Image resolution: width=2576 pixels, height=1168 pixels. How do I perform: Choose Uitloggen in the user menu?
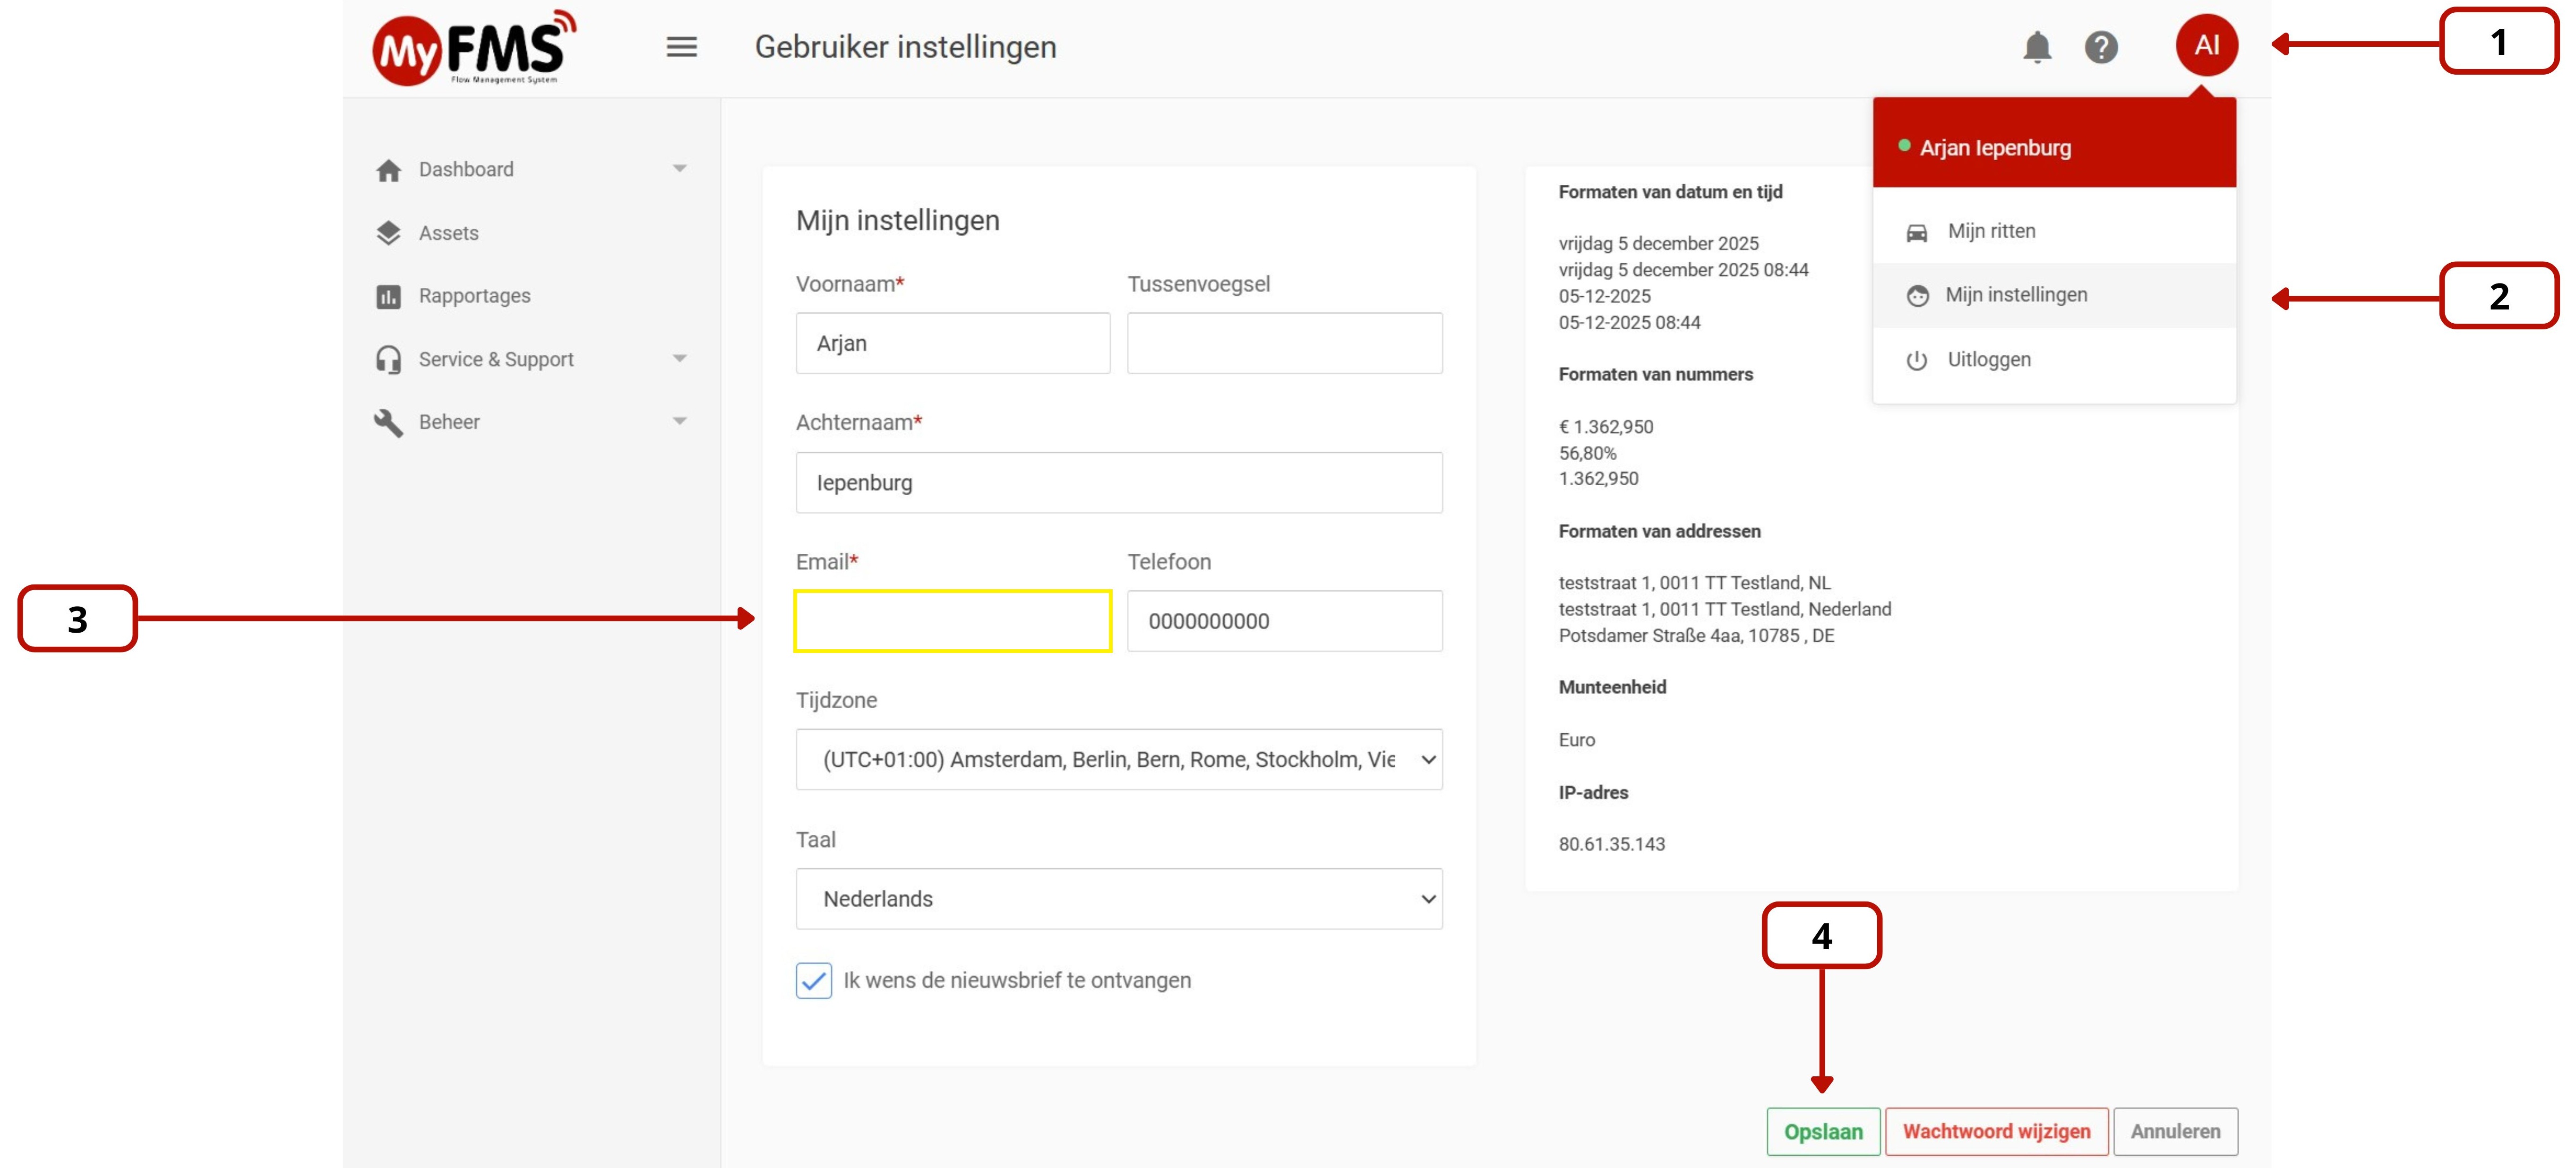click(x=1988, y=359)
